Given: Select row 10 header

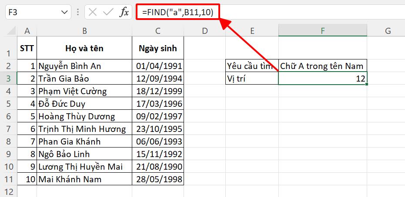Looking at the screenshot, I should point(9,167).
